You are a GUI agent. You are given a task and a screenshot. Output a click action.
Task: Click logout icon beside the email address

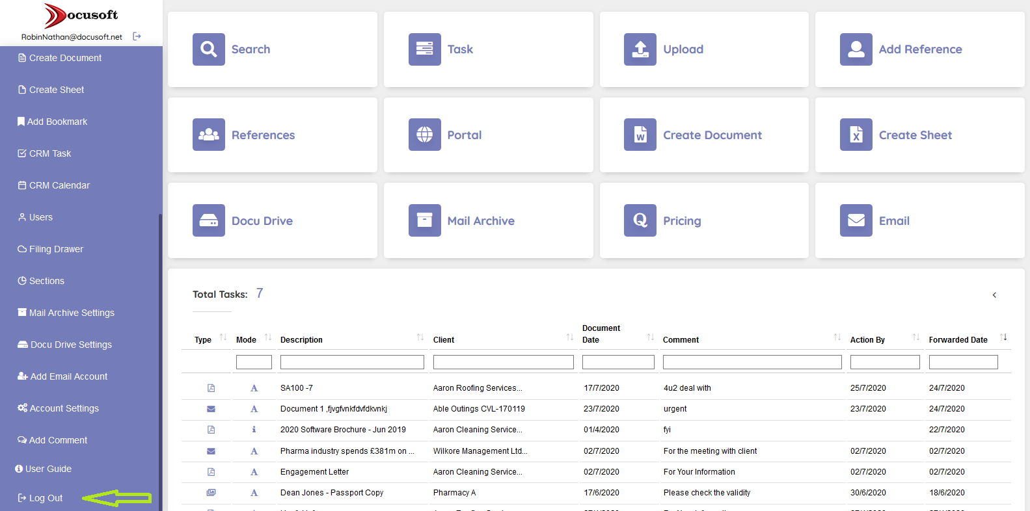click(137, 36)
